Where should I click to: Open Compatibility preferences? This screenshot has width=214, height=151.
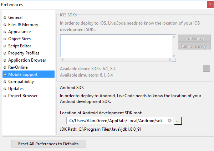(21, 82)
